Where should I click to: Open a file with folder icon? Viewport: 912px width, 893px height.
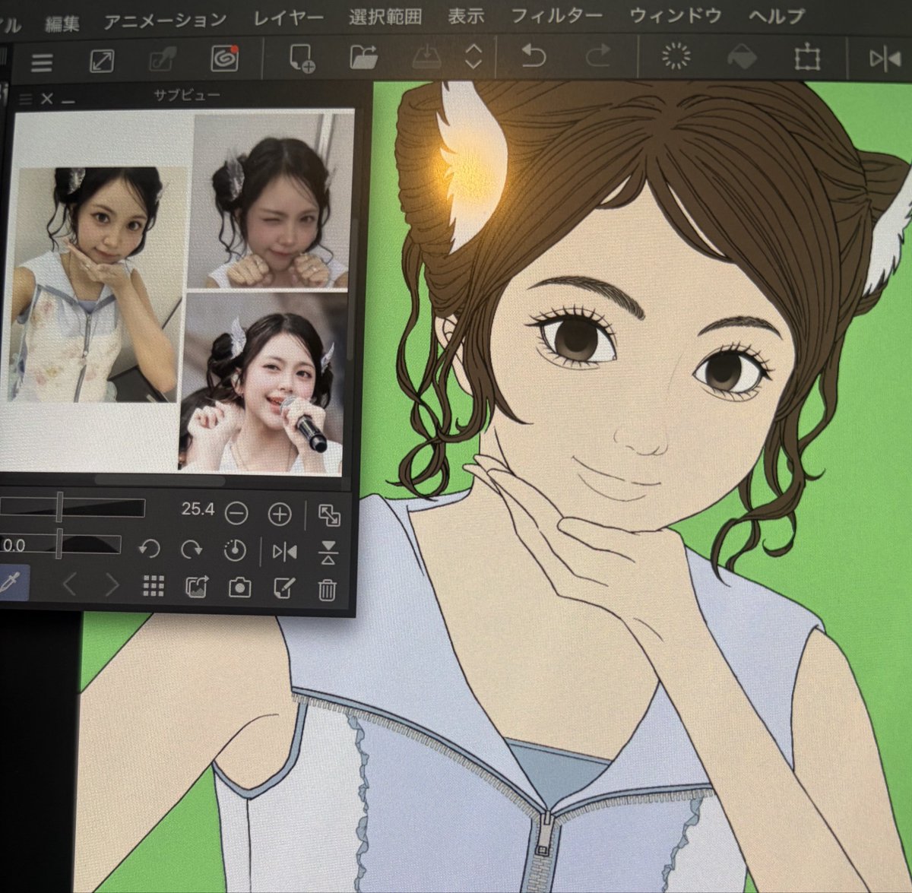364,56
